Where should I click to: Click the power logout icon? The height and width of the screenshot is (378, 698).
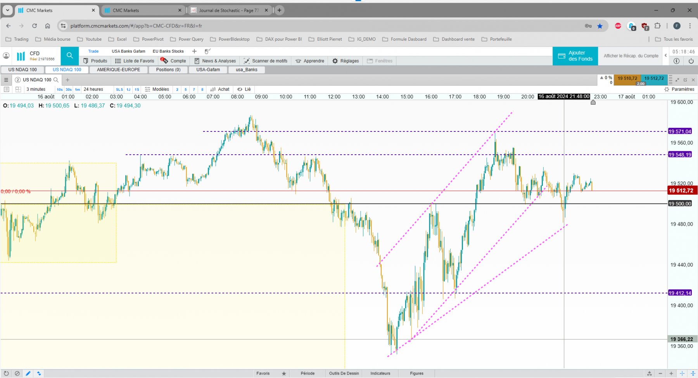[691, 61]
